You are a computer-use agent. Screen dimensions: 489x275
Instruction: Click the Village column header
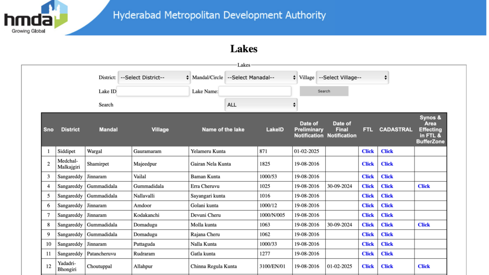[x=160, y=130]
